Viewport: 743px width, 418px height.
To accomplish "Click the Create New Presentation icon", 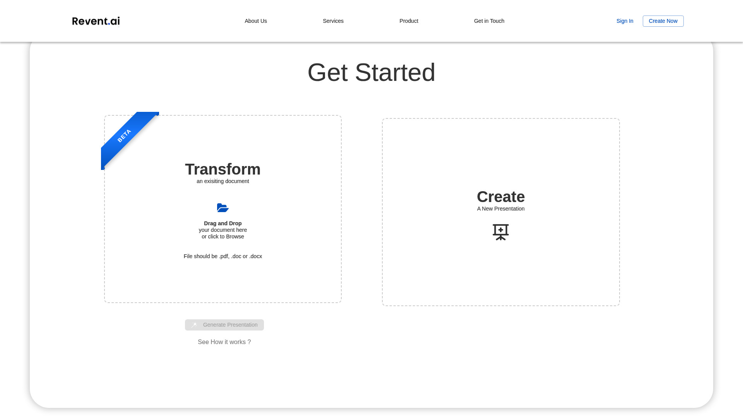I will (x=501, y=232).
